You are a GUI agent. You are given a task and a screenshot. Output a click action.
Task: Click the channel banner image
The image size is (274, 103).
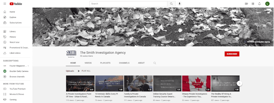tap(153, 27)
